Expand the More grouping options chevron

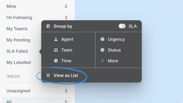pos(102,61)
